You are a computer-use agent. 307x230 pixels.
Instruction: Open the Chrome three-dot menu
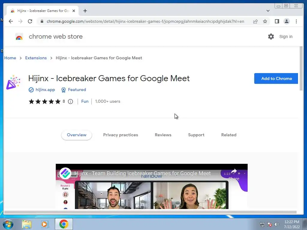(296, 21)
